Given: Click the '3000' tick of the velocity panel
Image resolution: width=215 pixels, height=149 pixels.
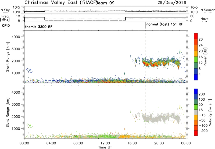Looking at the screenshot, I should pyautogui.click(x=16, y=104).
